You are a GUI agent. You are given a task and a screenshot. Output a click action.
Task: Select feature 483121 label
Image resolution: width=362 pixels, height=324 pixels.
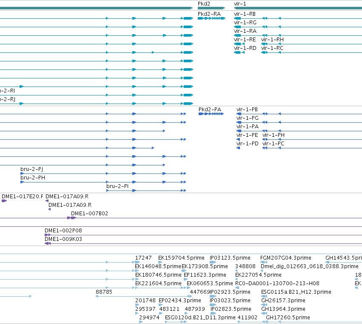pos(169,309)
